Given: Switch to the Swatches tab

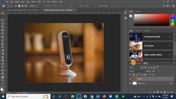Looking at the screenshot, I should (138, 12).
